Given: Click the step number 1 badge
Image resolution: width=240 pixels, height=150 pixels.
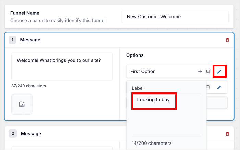Looking at the screenshot, I should pos(13,40).
